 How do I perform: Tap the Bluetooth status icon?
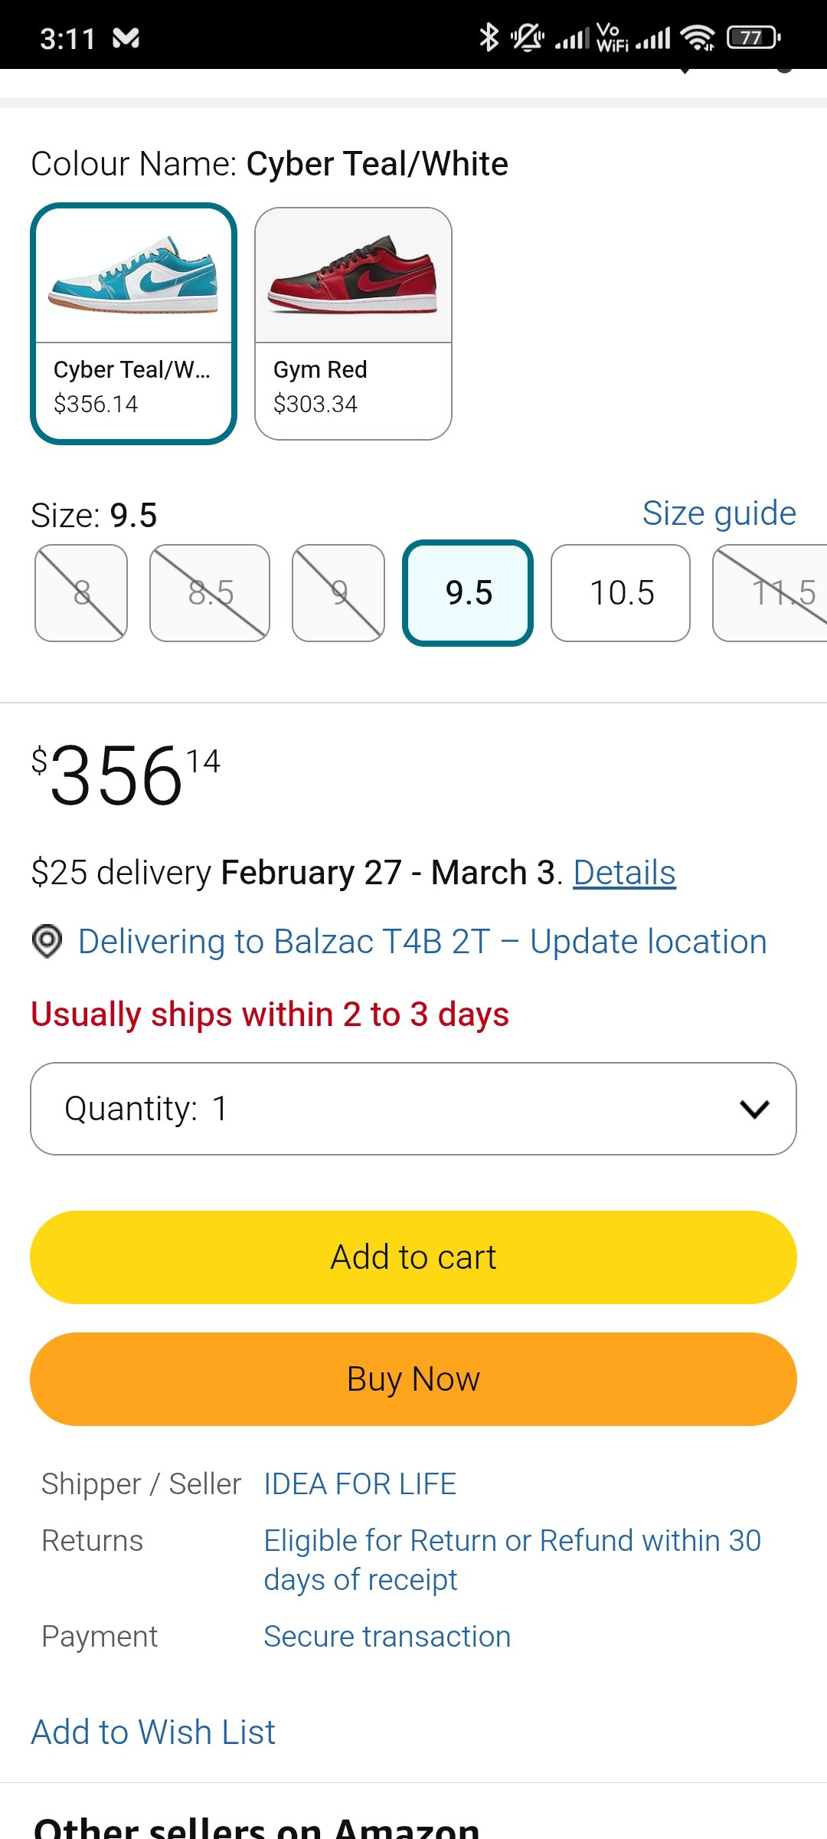pos(489,37)
